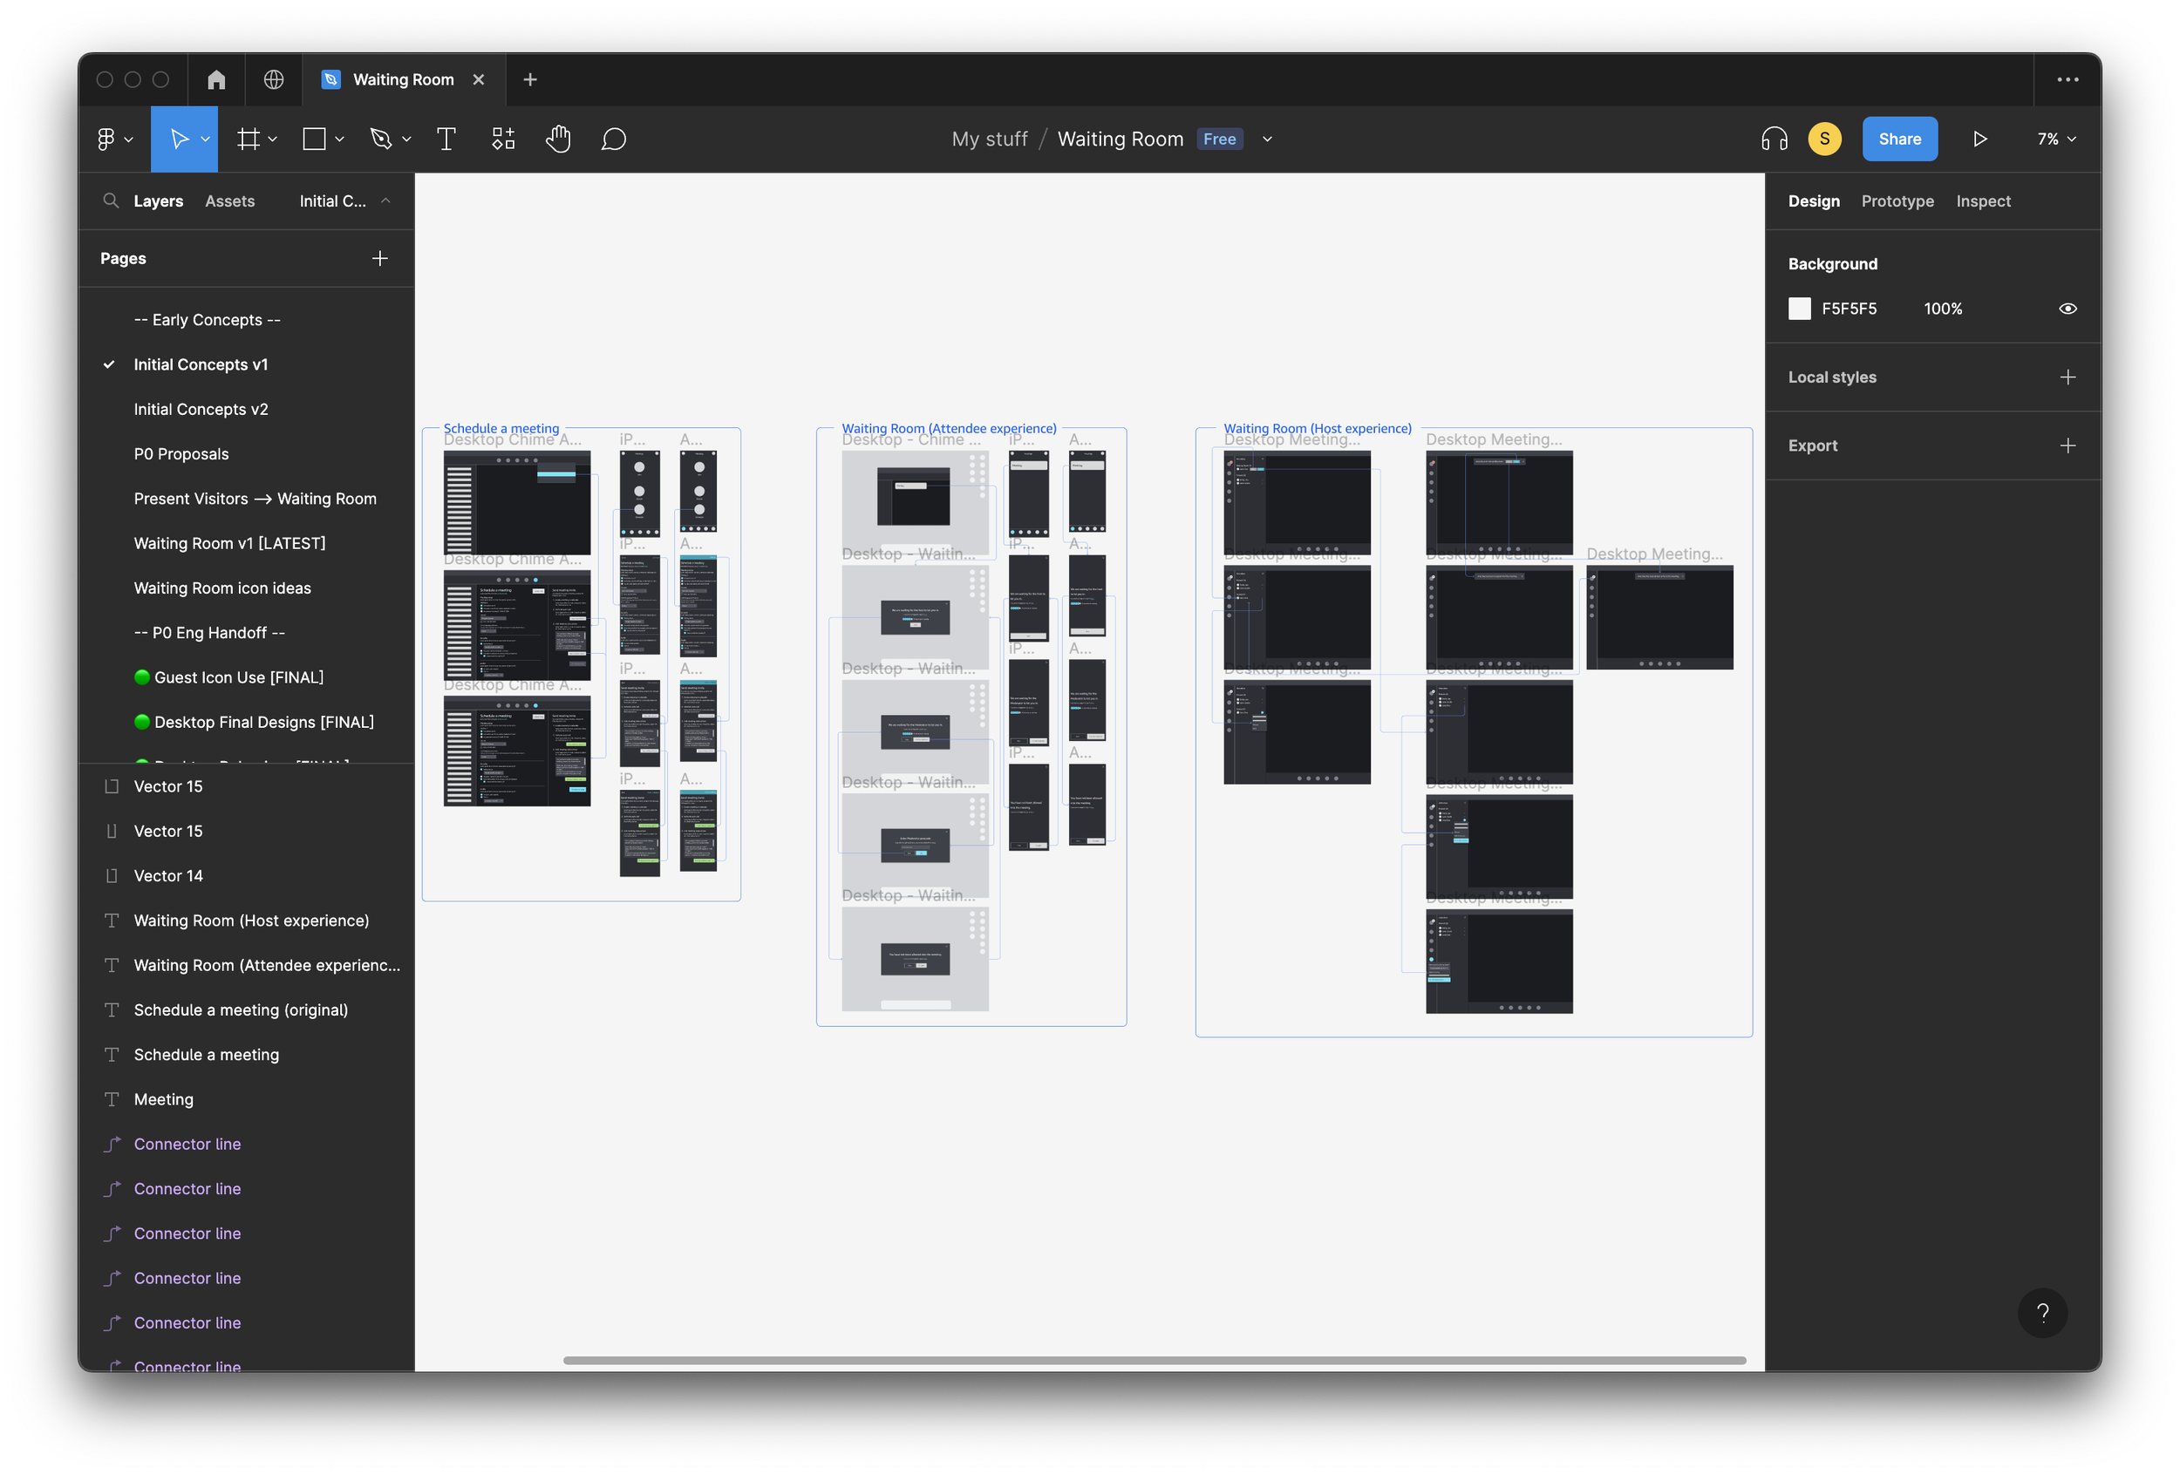Collapse the pages list chevron
The height and width of the screenshot is (1475, 2180).
(385, 201)
